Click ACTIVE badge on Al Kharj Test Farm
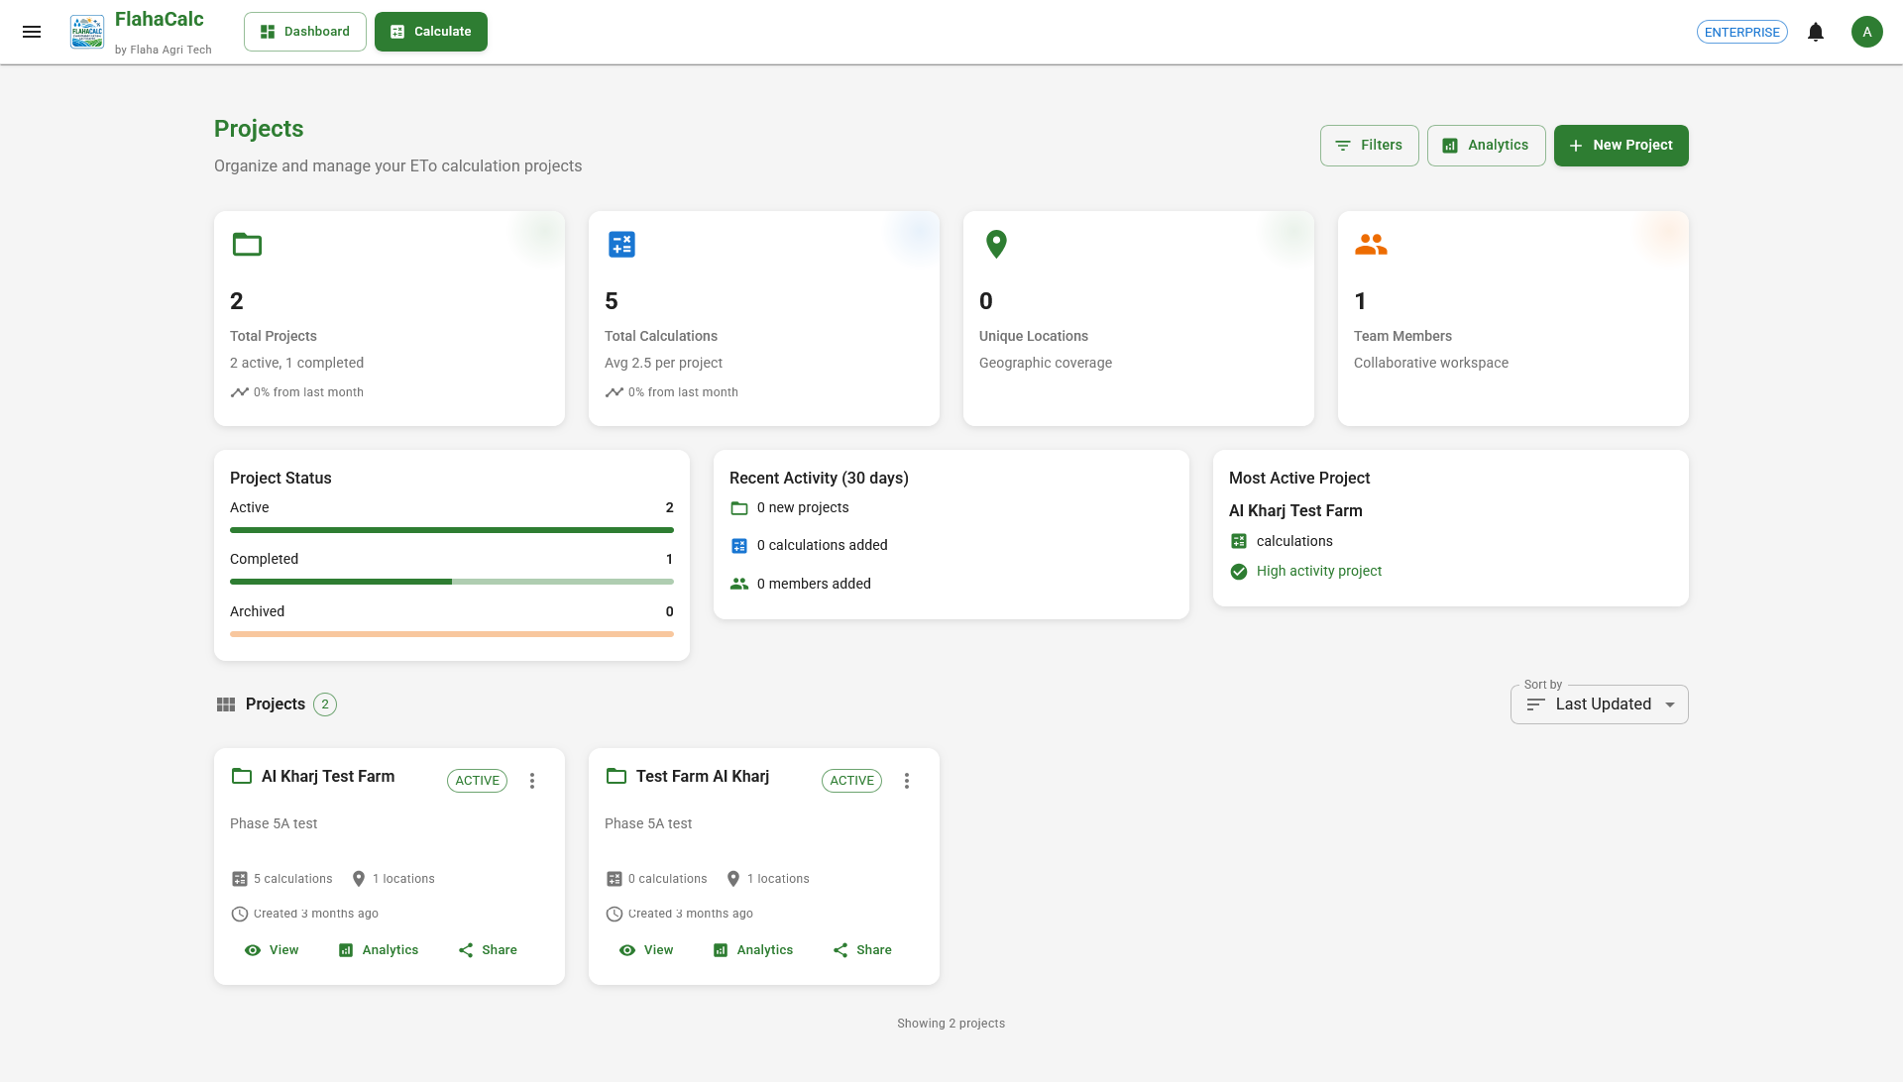 [x=478, y=781]
